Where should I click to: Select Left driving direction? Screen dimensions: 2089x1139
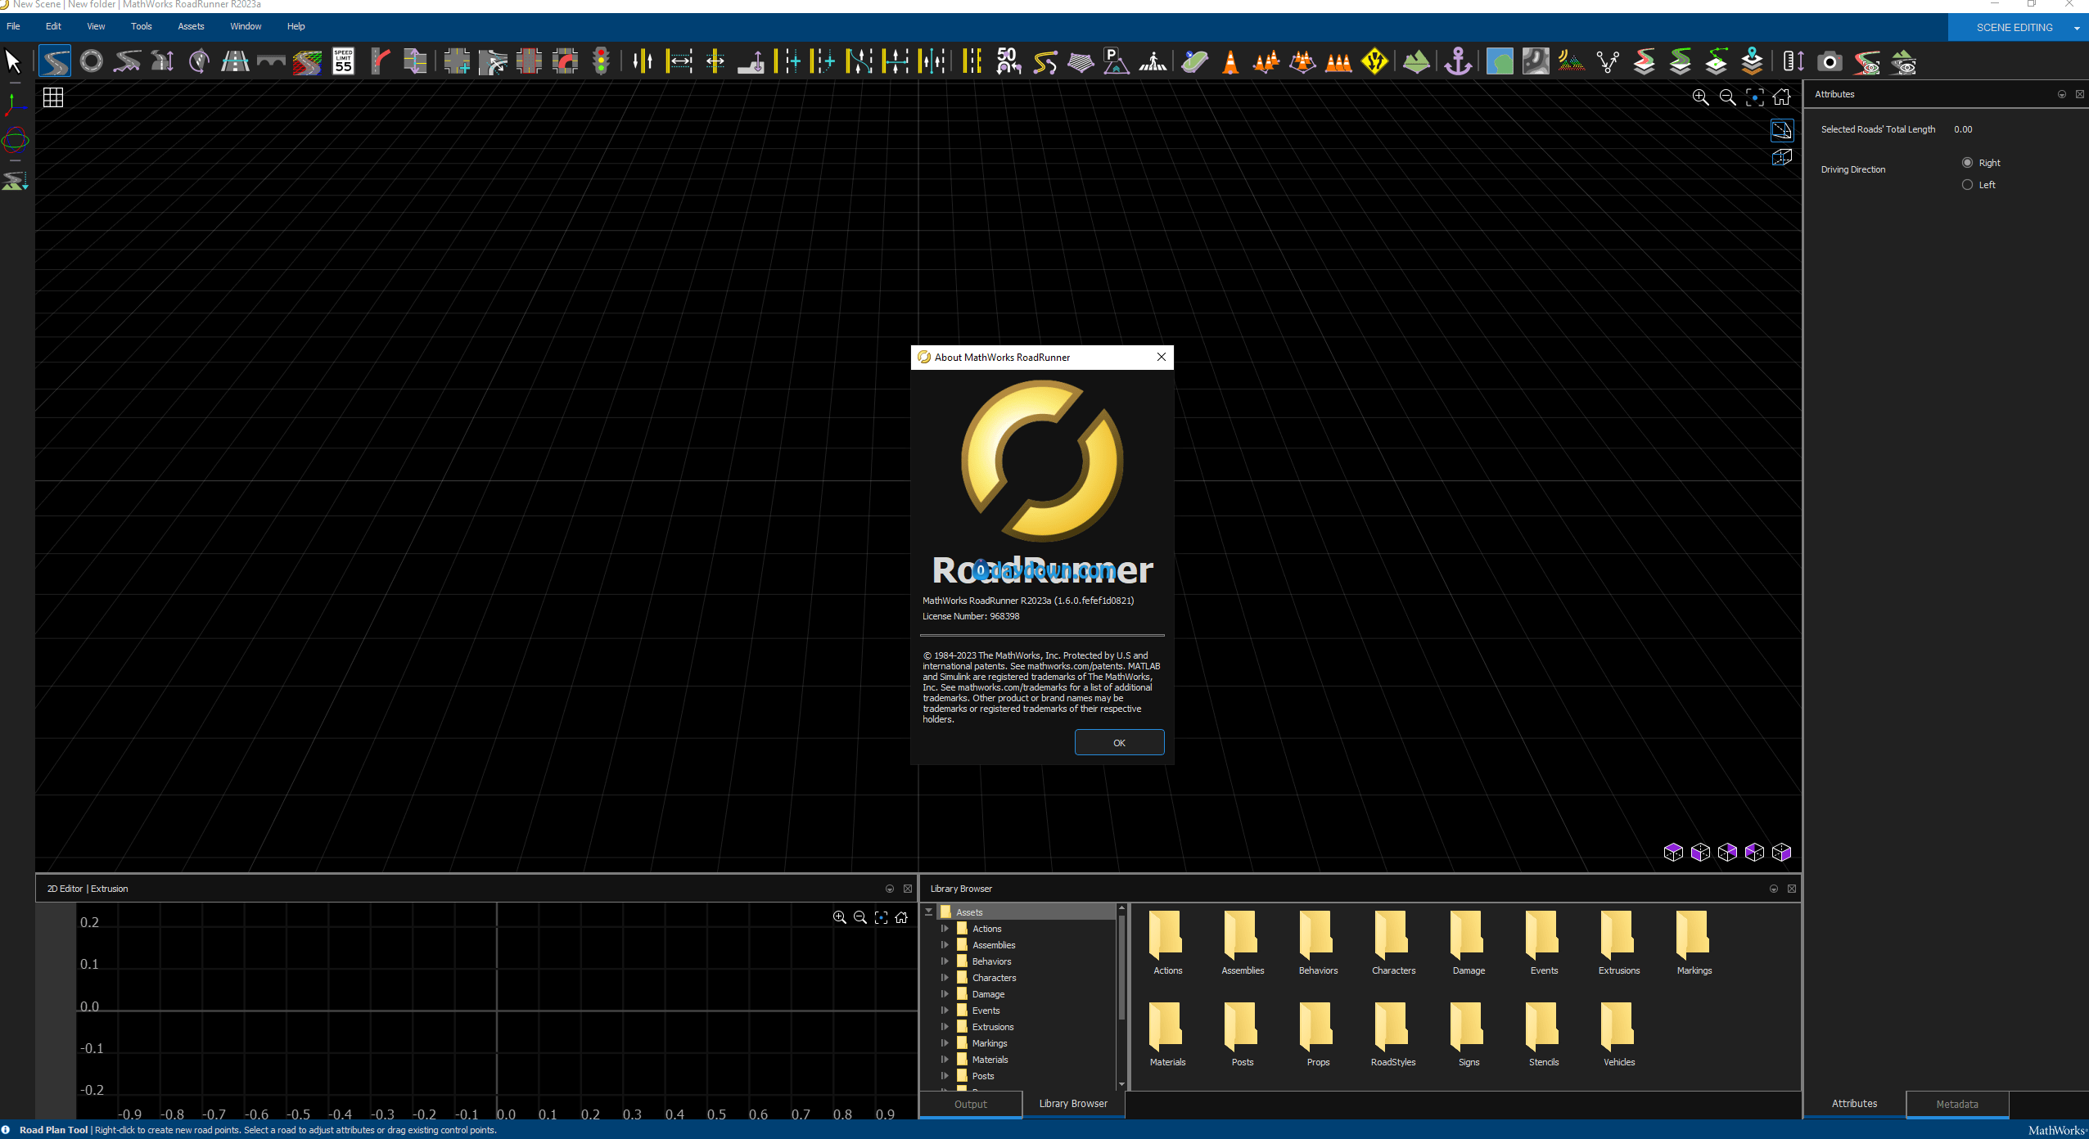1967,185
